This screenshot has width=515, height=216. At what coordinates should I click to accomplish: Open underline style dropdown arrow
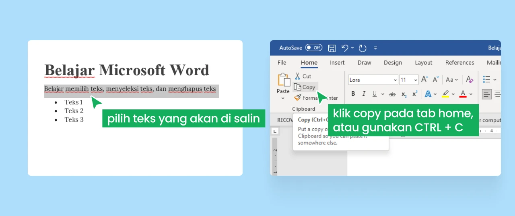pos(382,94)
